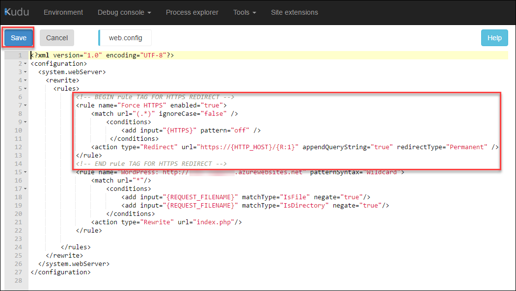Collapse the rules fold at line 5
This screenshot has height=291, width=516.
26,89
